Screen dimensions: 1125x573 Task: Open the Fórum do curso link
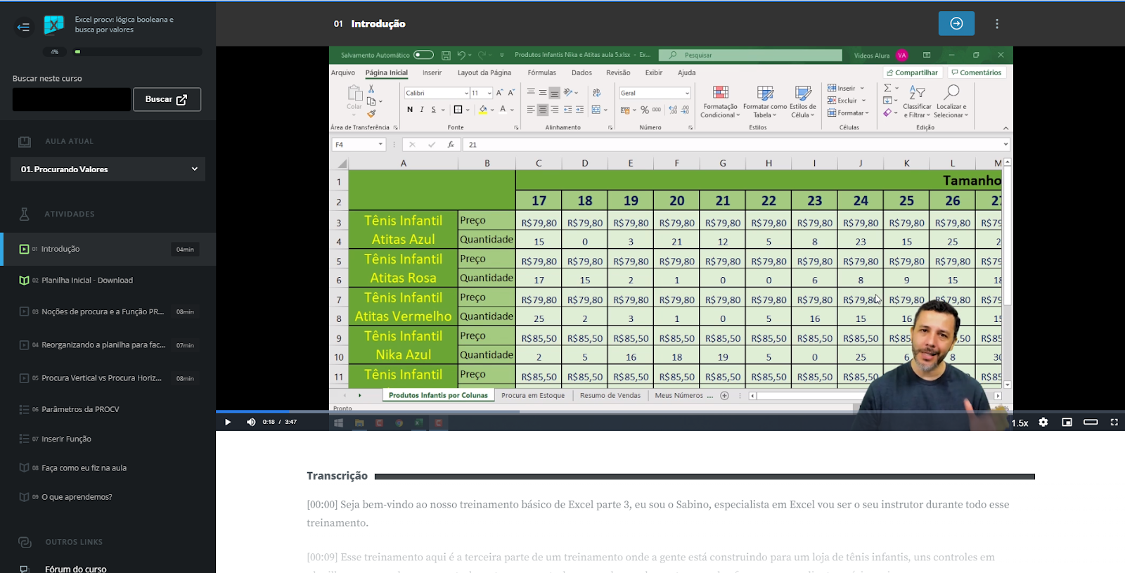(75, 569)
